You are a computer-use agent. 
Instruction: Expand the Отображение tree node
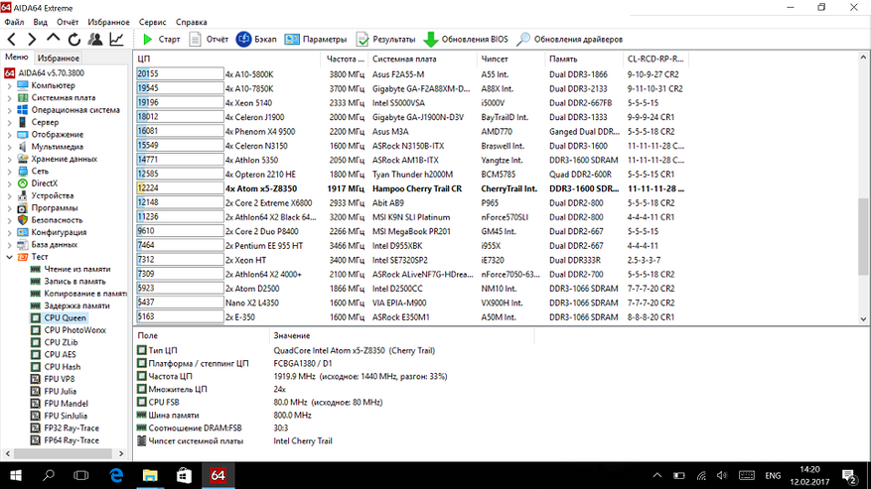(9, 135)
